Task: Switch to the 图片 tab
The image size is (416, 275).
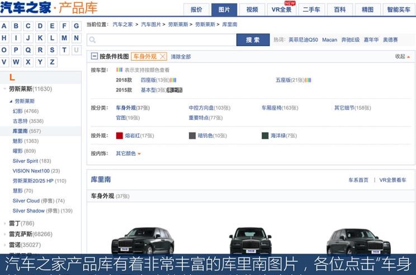Action: [x=224, y=10]
